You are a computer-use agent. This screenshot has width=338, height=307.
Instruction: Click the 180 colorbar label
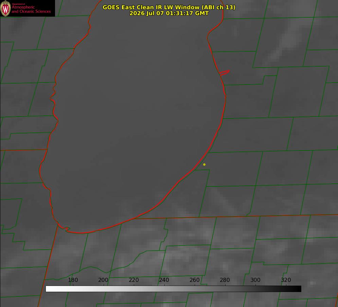coord(73,280)
